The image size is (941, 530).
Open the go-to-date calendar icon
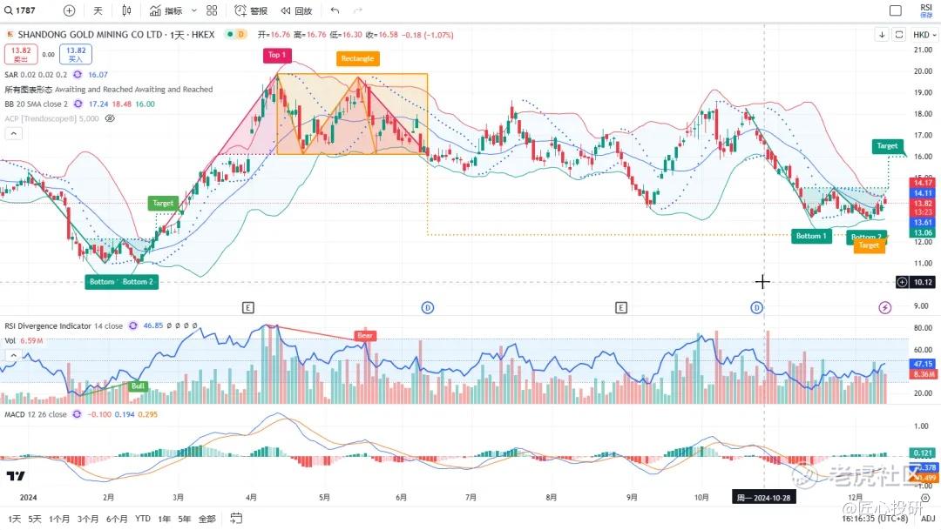point(236,519)
